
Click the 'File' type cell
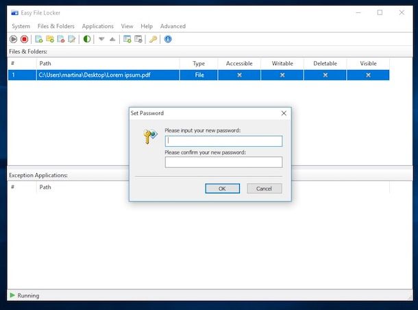(x=199, y=75)
